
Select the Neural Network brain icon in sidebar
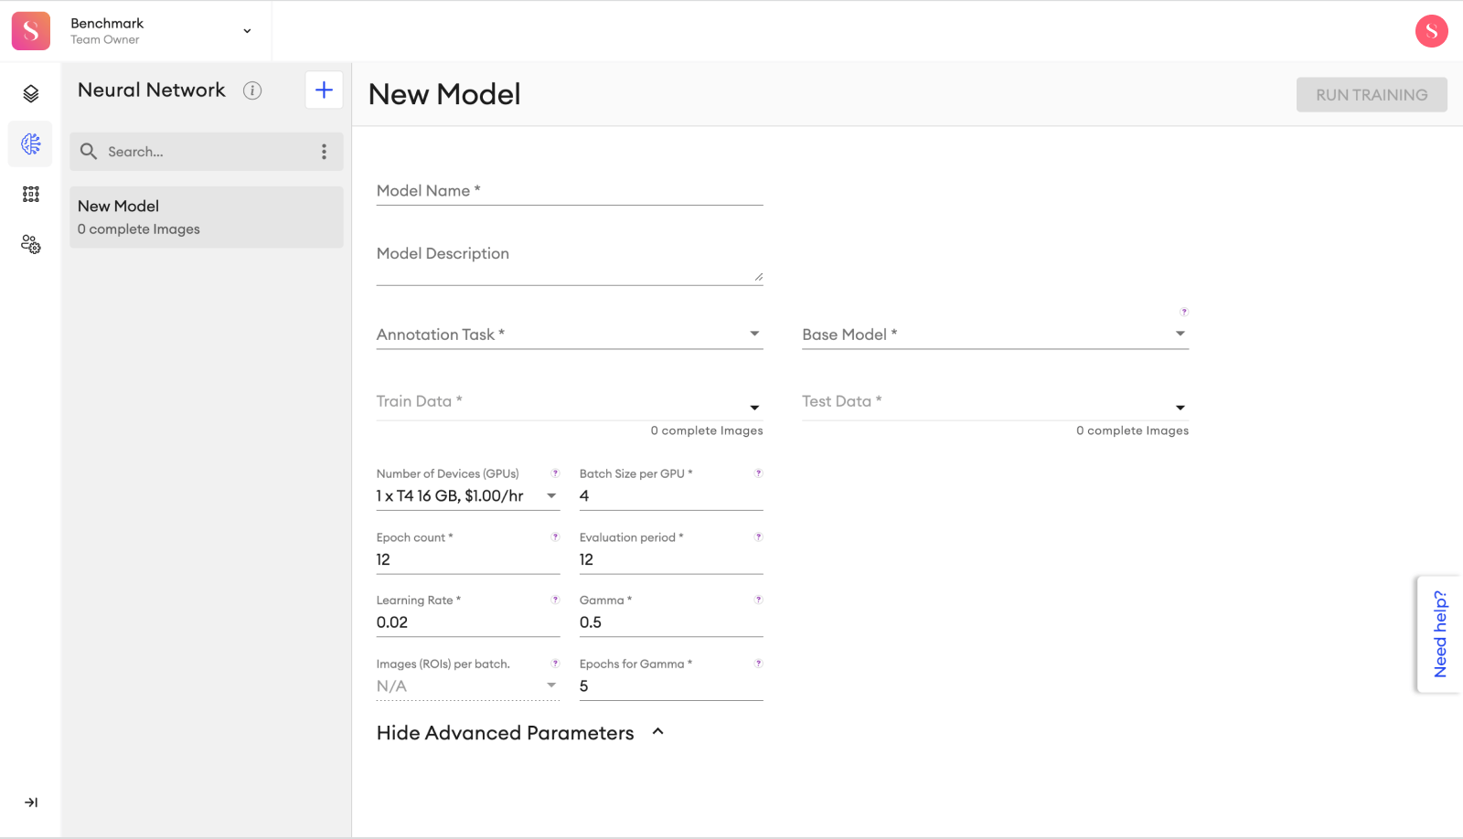coord(30,143)
